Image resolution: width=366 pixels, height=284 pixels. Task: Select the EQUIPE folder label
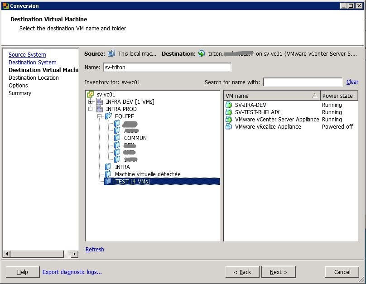125,116
